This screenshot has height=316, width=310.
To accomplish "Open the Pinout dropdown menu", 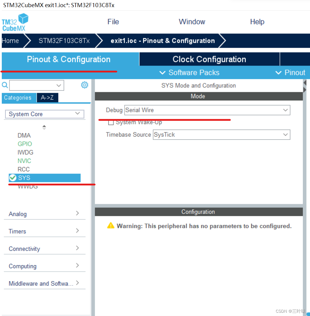I will coord(290,73).
